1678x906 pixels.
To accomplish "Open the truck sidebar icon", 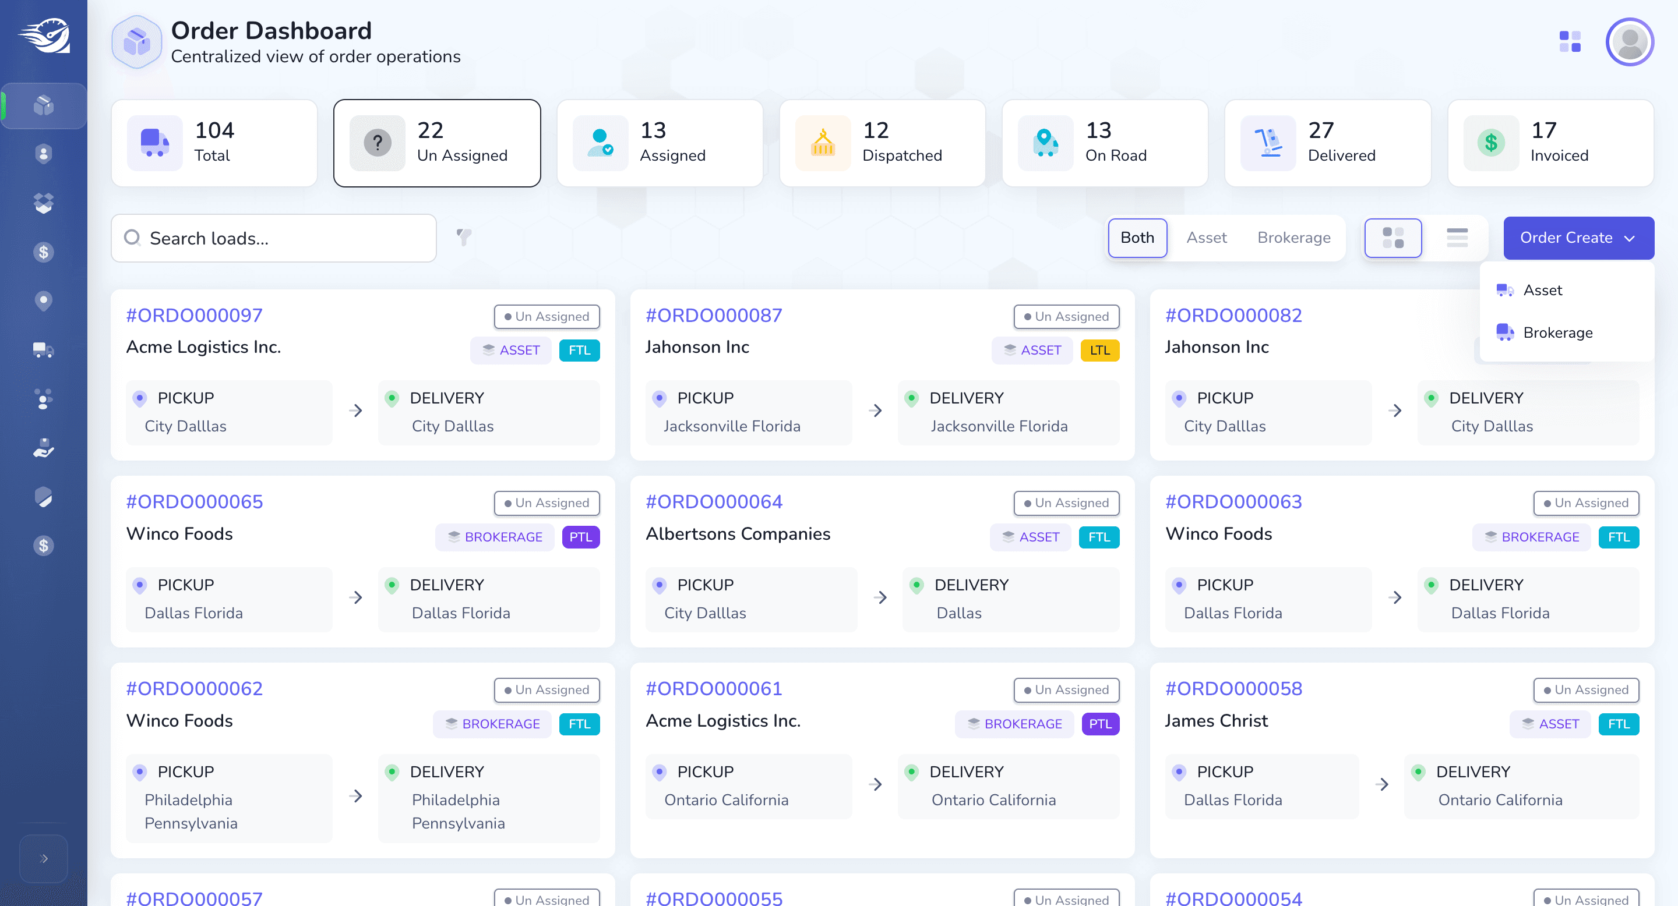I will click(x=44, y=349).
